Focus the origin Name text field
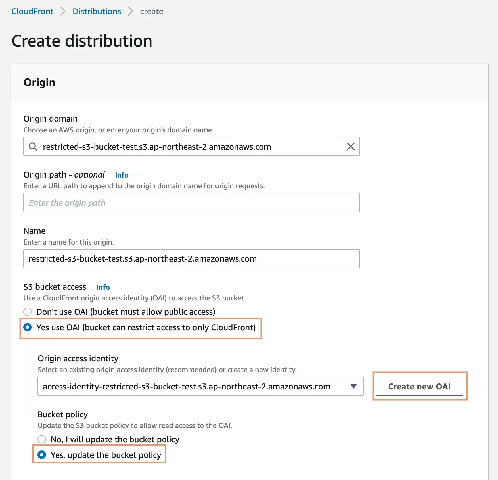 [x=191, y=259]
